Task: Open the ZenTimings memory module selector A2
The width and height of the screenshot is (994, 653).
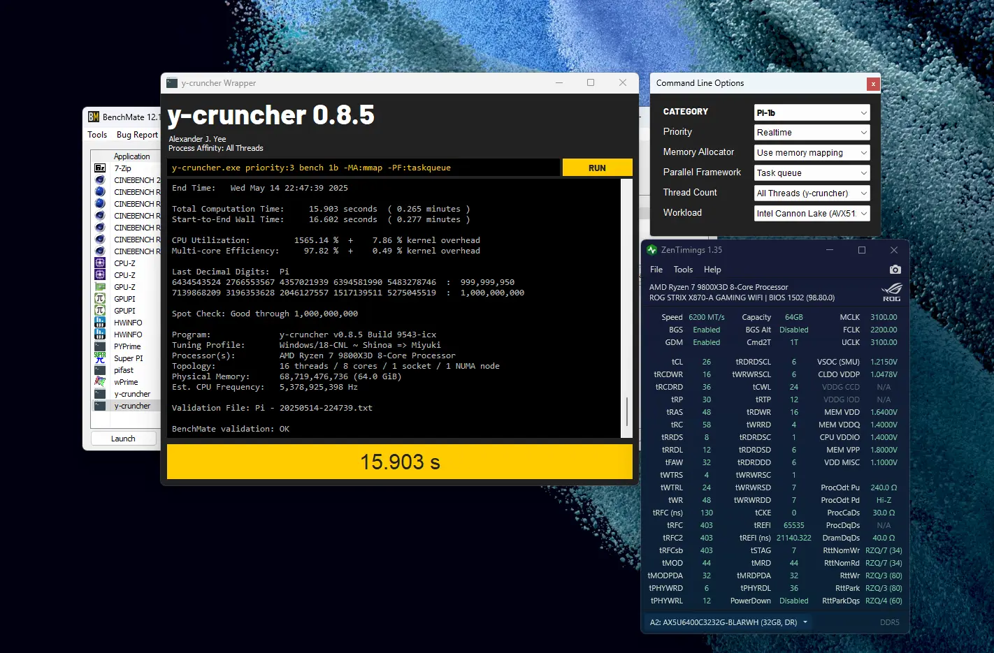Action: pos(728,622)
